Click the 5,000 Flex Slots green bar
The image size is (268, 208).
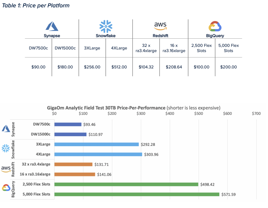(137, 194)
